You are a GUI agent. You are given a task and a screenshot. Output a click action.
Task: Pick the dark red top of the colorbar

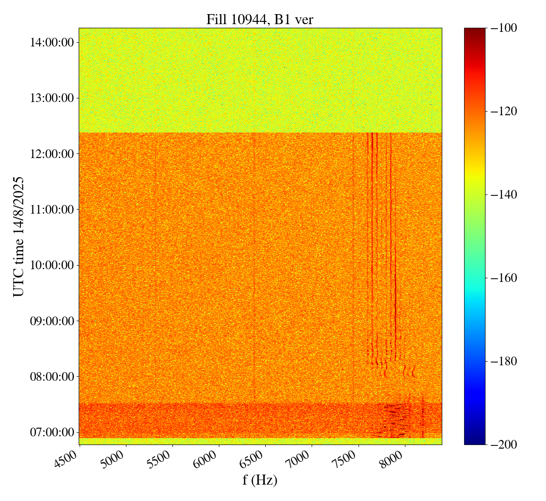point(475,32)
